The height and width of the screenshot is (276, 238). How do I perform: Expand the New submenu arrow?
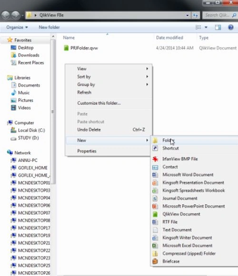click(147, 140)
